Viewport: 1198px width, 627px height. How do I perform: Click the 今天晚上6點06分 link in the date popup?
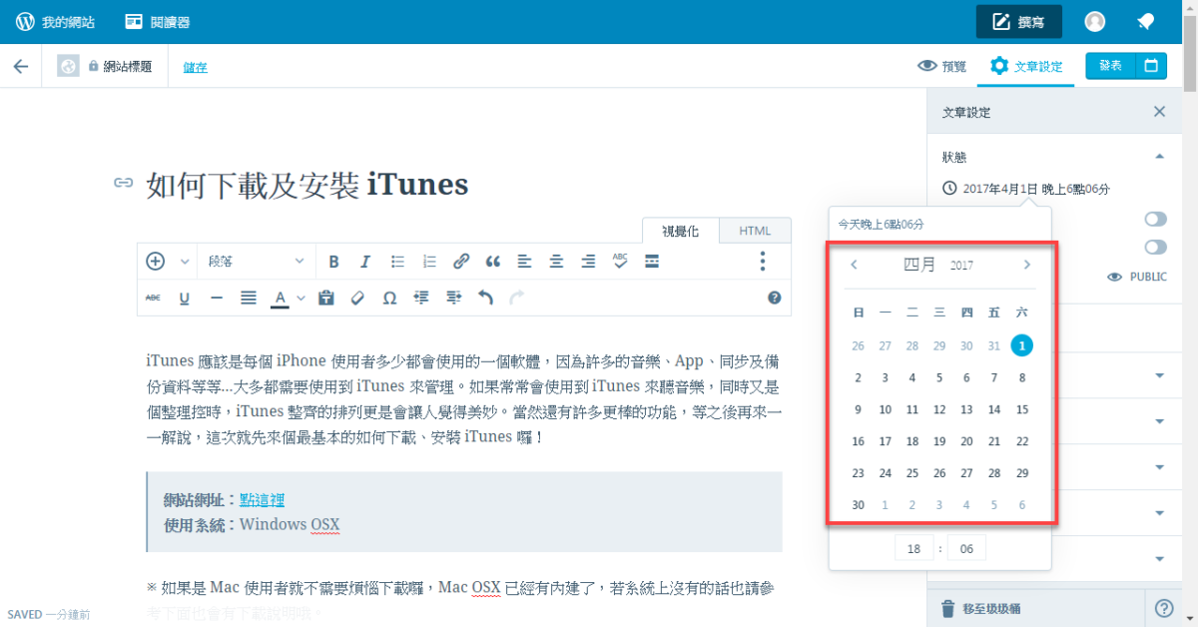pos(881,225)
